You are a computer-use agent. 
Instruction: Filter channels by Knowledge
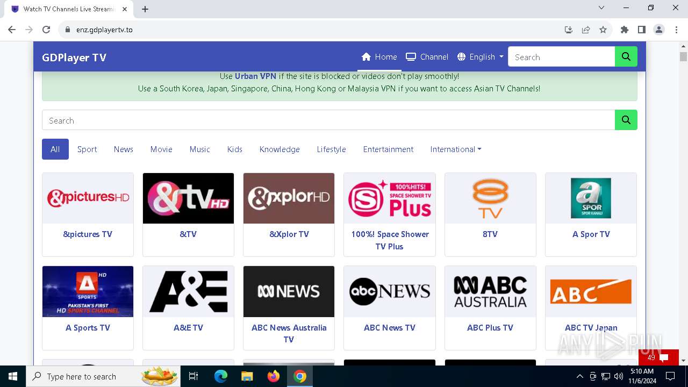point(279,149)
